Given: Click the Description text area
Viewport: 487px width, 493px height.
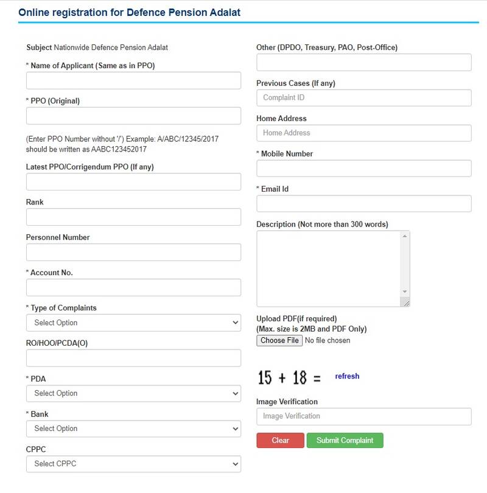Looking at the screenshot, I should [x=329, y=269].
